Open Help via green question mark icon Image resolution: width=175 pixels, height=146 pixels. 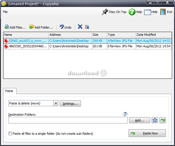click(132, 12)
